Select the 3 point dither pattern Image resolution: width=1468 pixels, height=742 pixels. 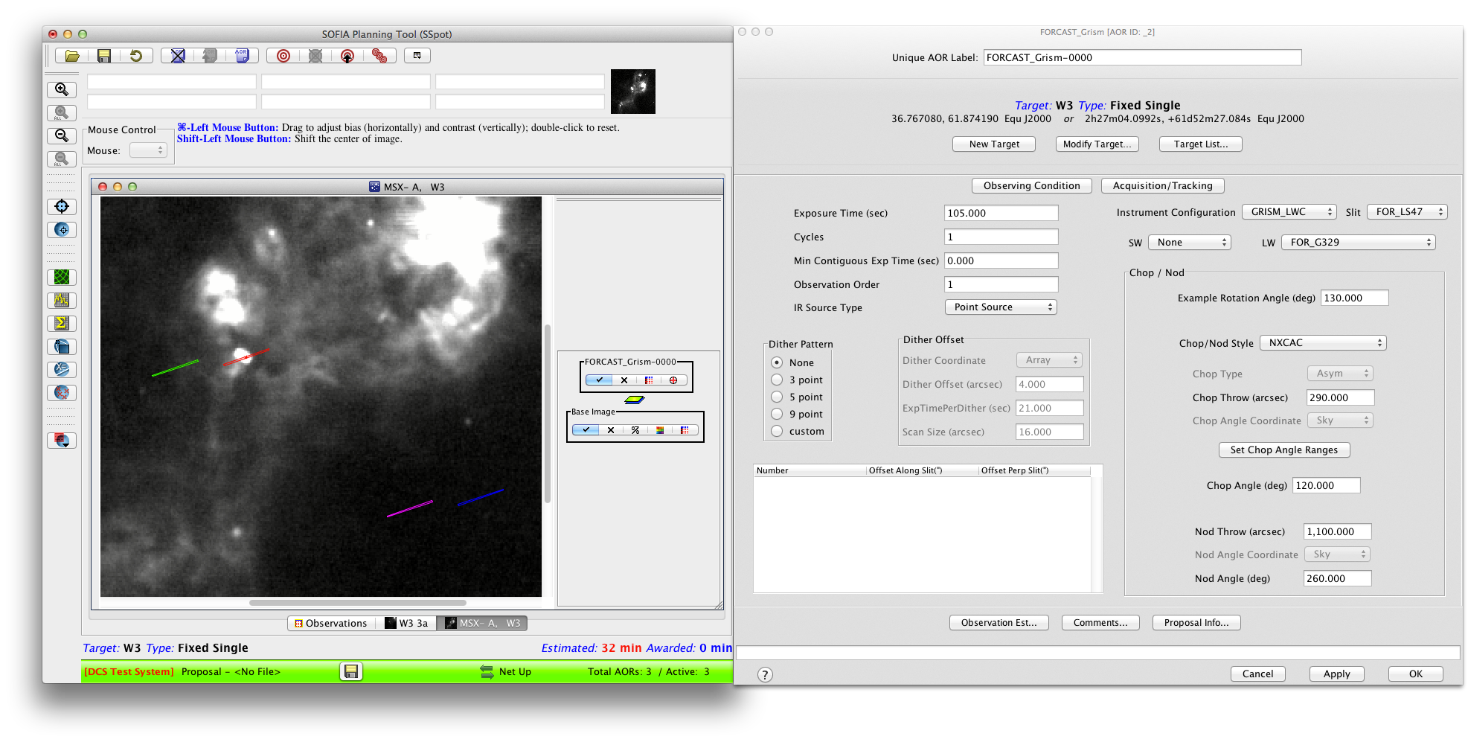[777, 380]
